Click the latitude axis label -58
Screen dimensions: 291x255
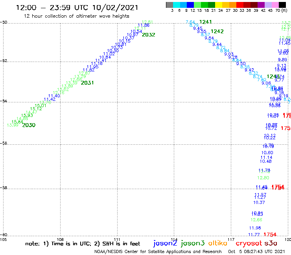[x=4, y=188]
